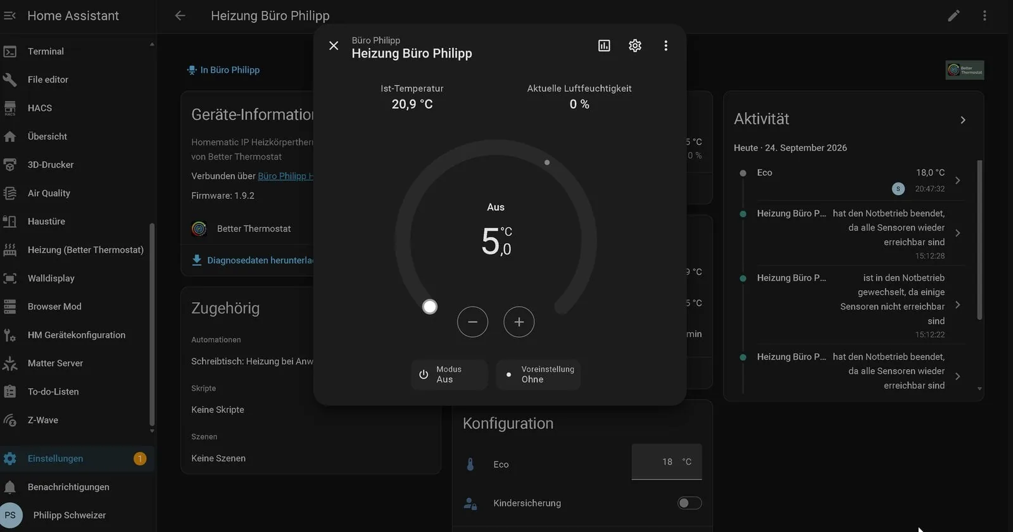Expand the Eco 18,0 °C activity entry
1013x532 pixels.
(957, 180)
